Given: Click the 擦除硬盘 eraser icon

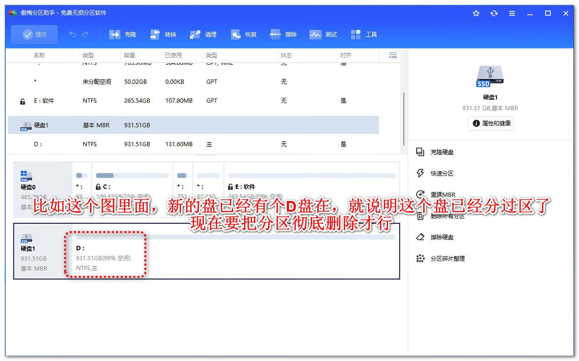Looking at the screenshot, I should pyautogui.click(x=420, y=237).
